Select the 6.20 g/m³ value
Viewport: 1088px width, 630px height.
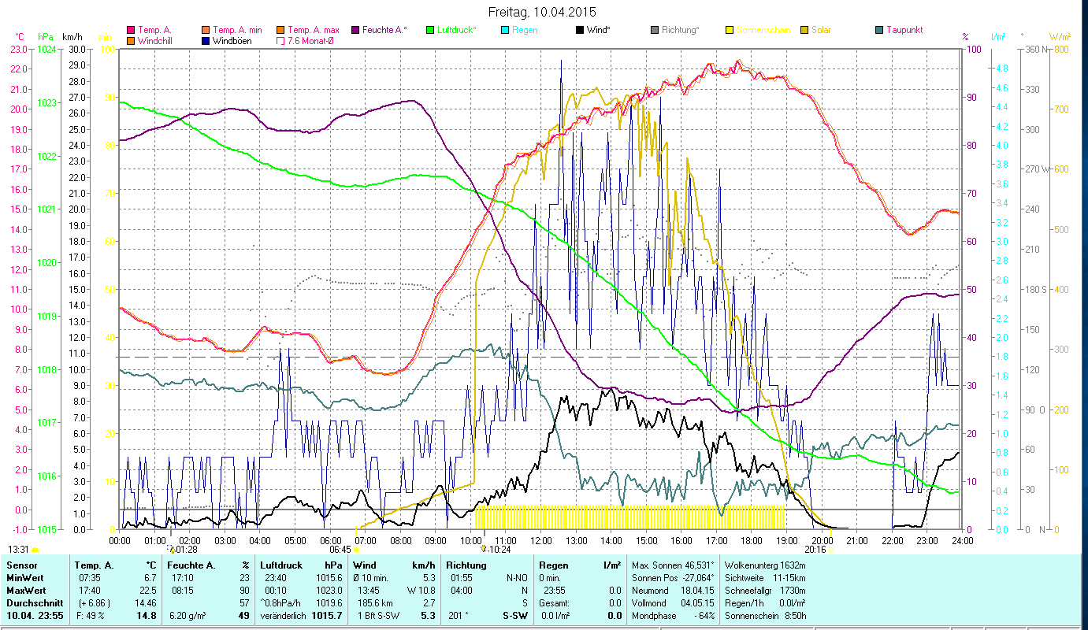pyautogui.click(x=189, y=615)
